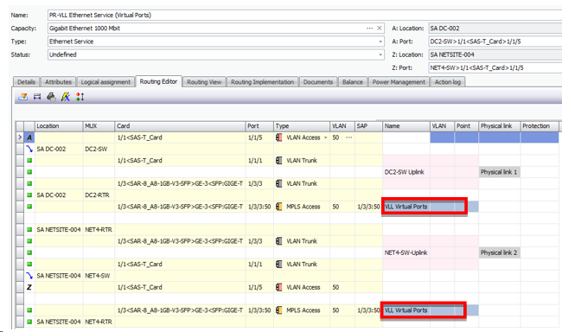Click VLAN Access port icon in A row
The image size is (562, 332).
[x=279, y=137]
